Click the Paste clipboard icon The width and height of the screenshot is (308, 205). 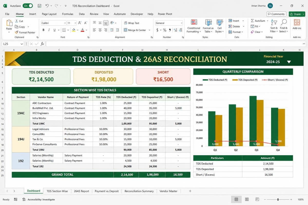point(9,23)
